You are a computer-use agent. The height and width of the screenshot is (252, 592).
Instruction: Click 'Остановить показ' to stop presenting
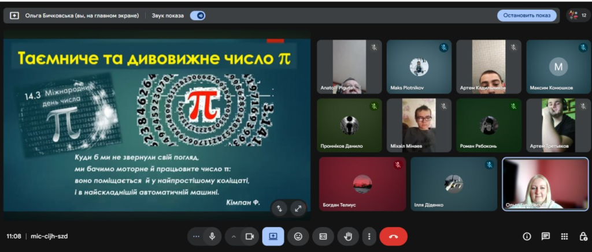(x=526, y=16)
